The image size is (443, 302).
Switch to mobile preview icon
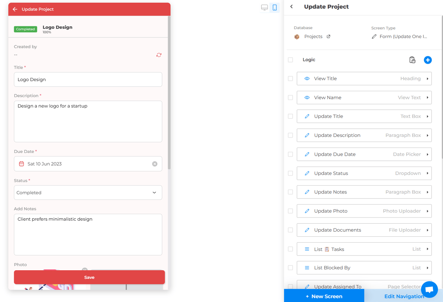[274, 7]
